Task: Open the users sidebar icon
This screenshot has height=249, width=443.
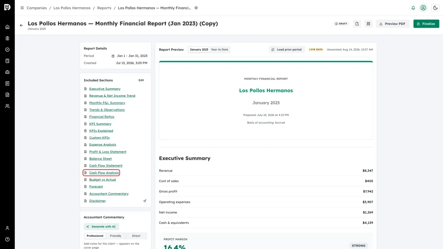Action: coord(7,106)
